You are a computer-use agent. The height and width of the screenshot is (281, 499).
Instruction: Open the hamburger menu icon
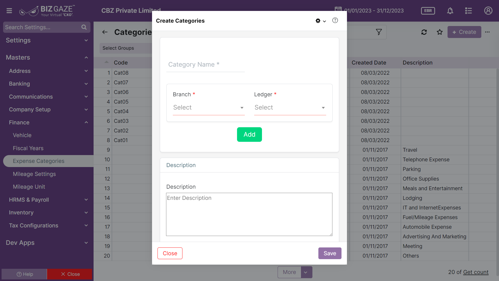click(x=9, y=11)
